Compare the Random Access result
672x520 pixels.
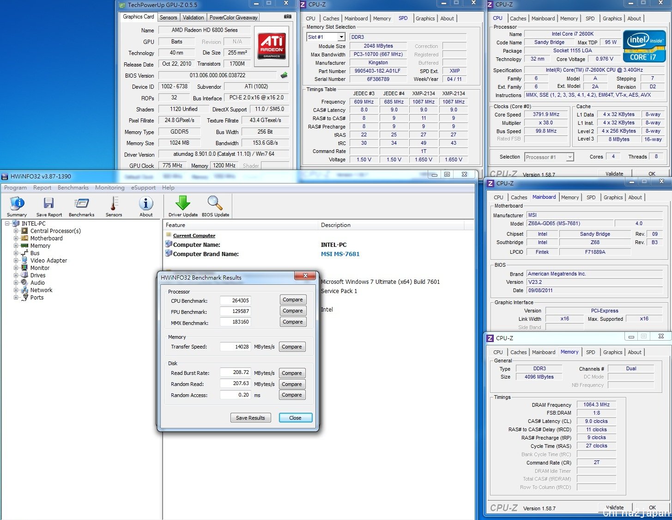[x=292, y=395]
